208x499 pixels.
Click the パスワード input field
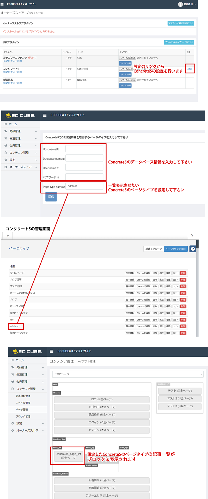pyautogui.click(x=84, y=177)
